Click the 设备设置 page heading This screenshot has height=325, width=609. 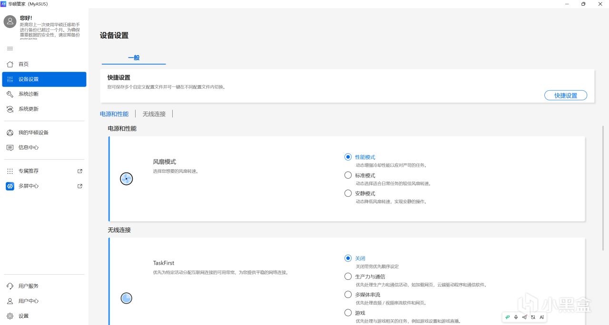pos(114,35)
